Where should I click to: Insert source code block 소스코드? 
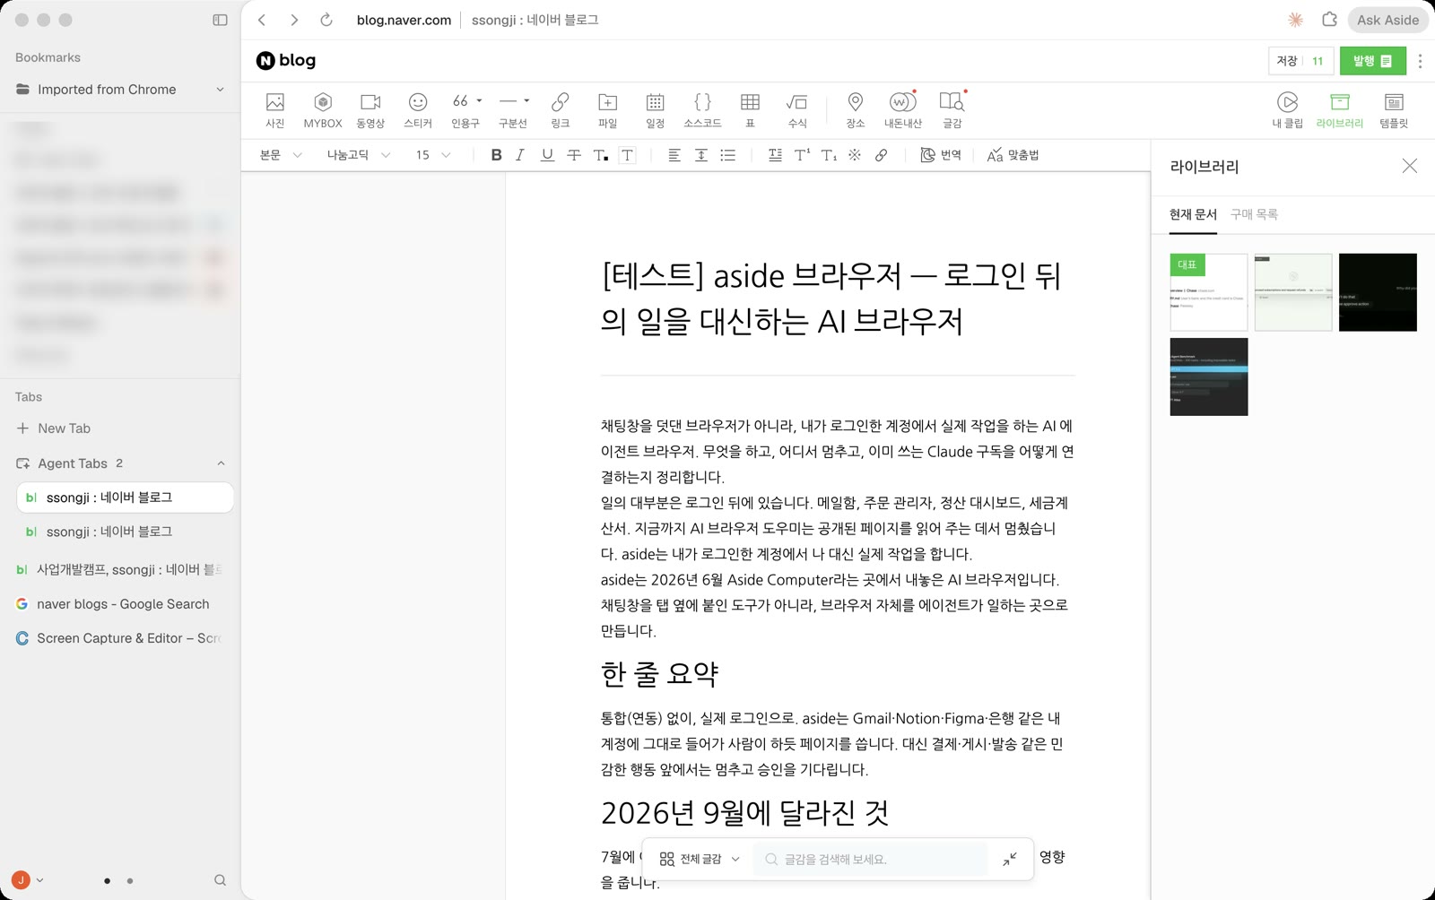[702, 110]
